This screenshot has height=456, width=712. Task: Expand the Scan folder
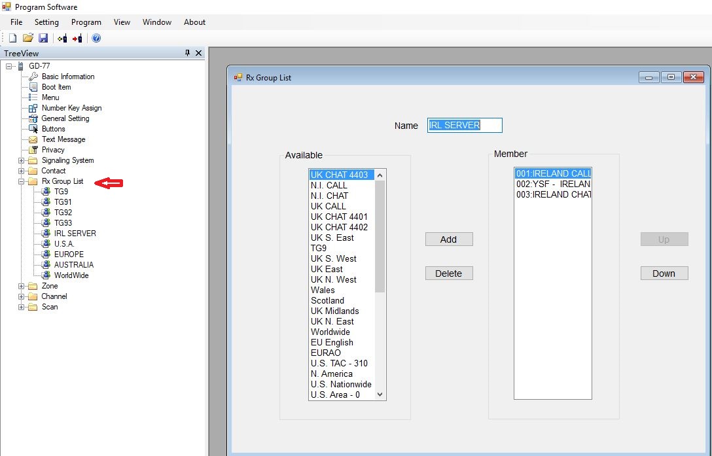[x=21, y=307]
